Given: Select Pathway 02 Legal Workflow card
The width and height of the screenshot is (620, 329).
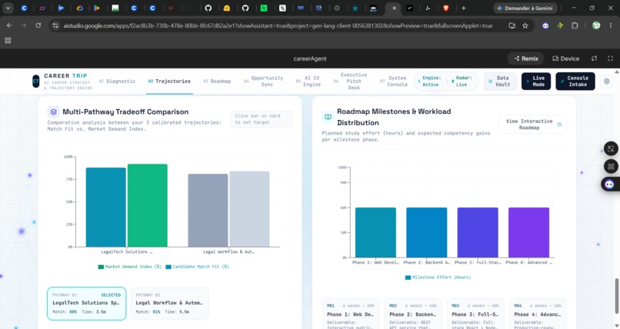Looking at the screenshot, I should click(x=169, y=304).
